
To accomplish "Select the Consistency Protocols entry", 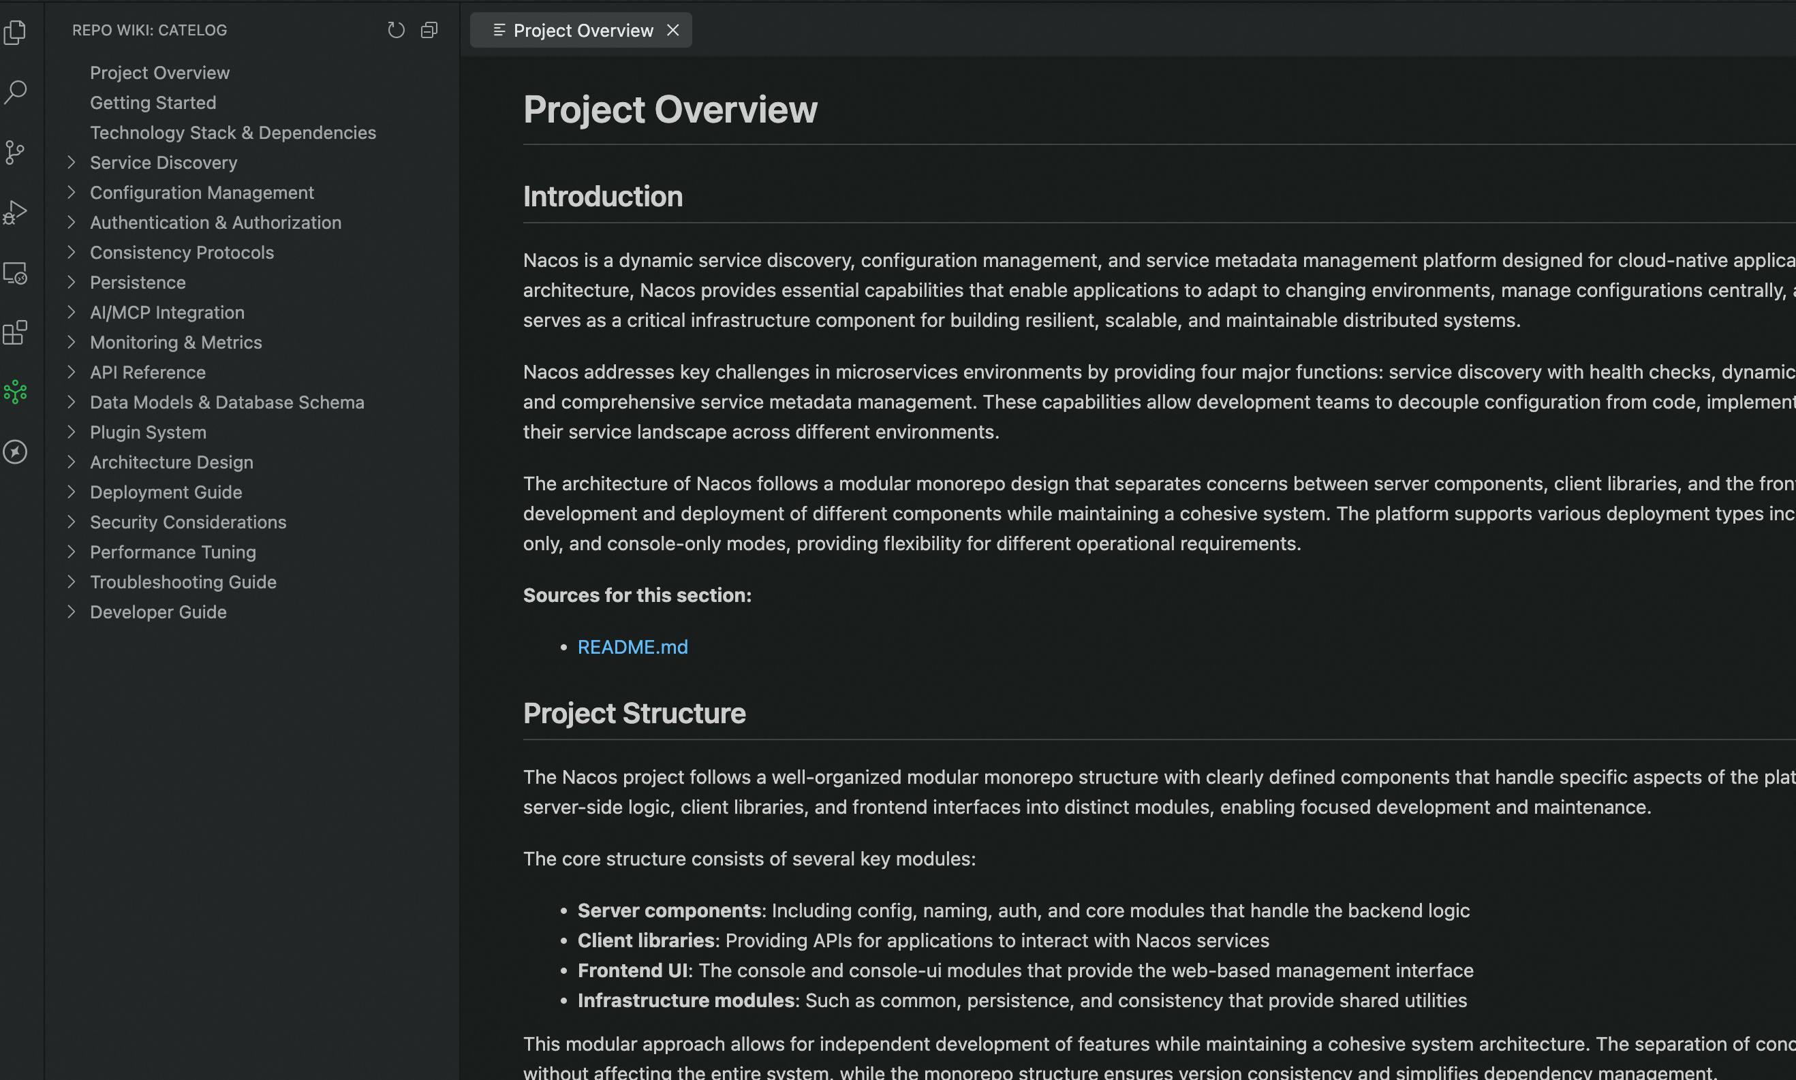I will [x=182, y=252].
